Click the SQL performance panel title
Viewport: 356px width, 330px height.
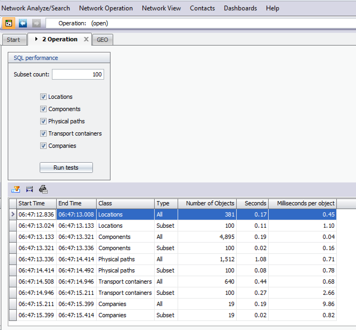pyautogui.click(x=36, y=58)
